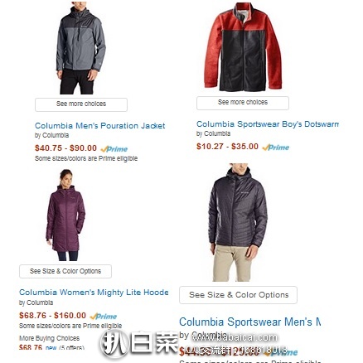Image resolution: width=363 pixels, height=363 pixels.
Task: Open the new (5 offers) link
Action: click(x=65, y=348)
